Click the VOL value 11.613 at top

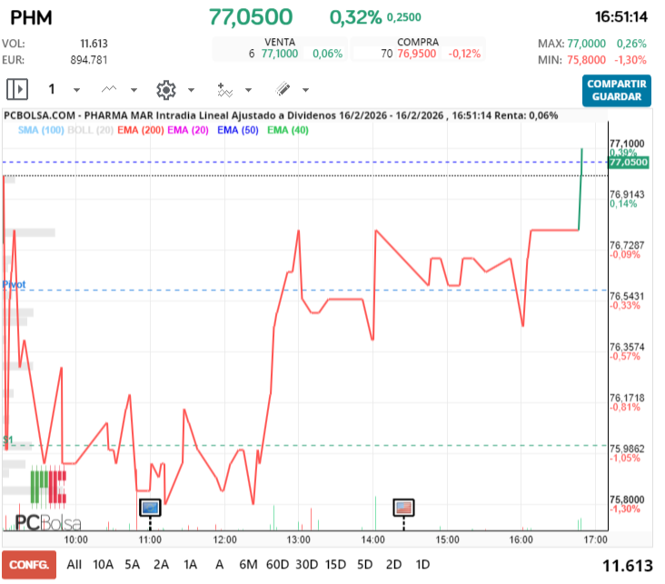94,44
